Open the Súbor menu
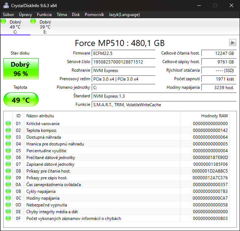This screenshot has height=231, width=240. [9, 15]
